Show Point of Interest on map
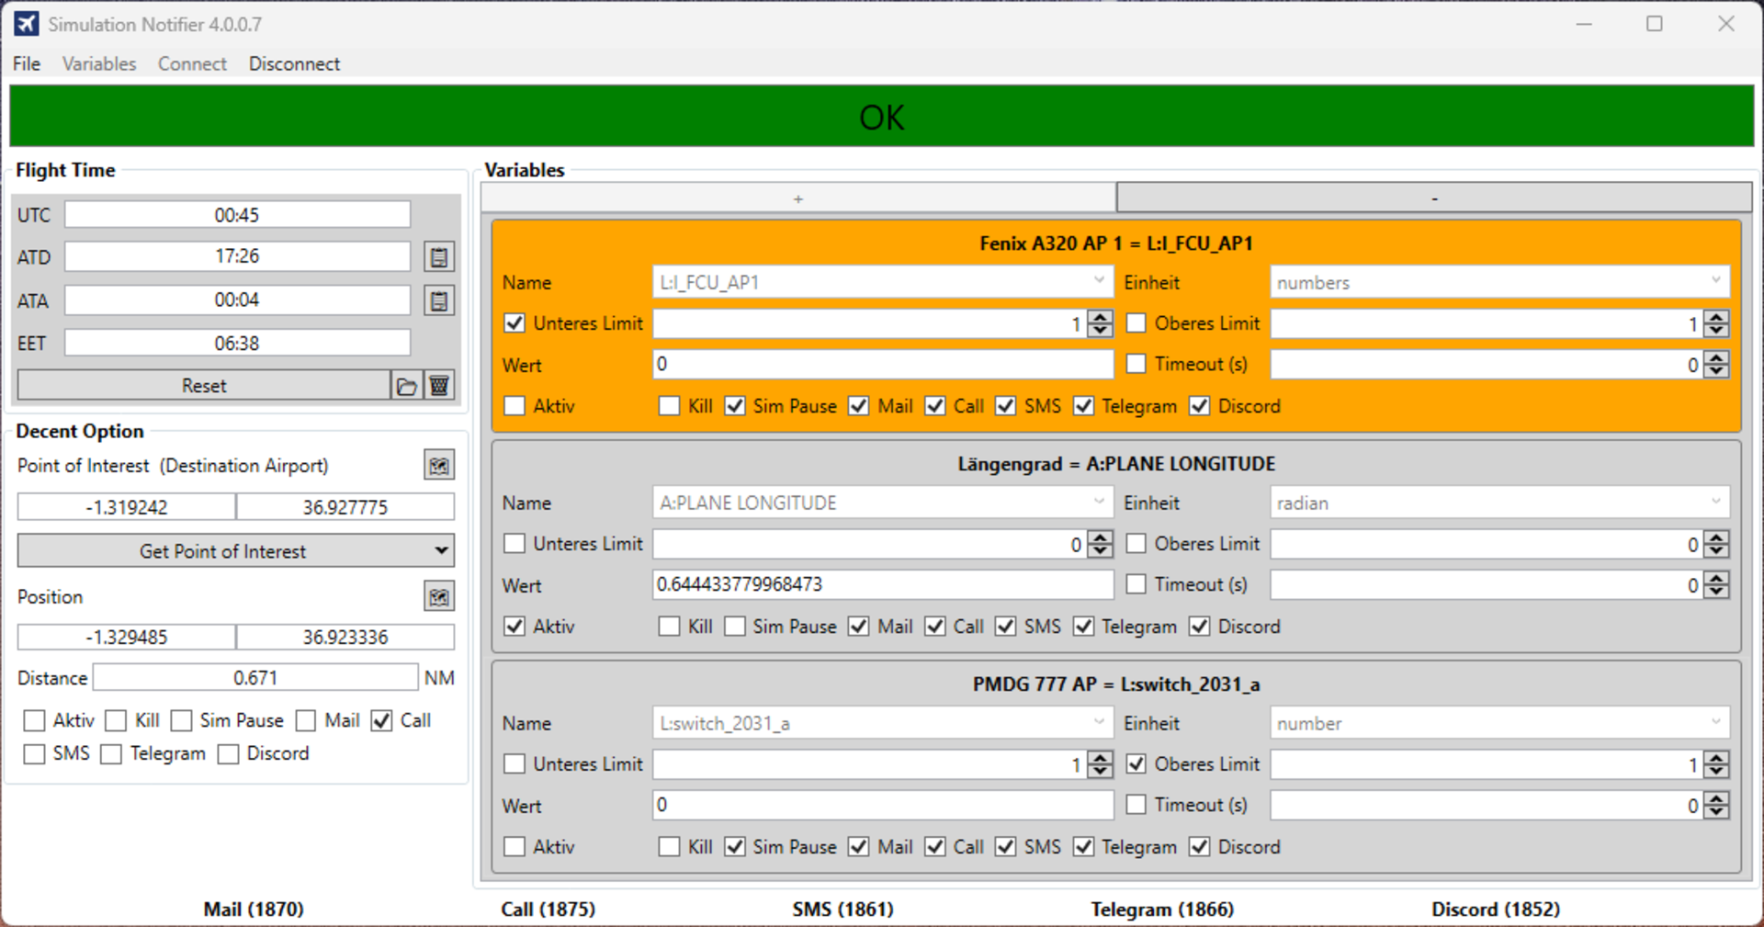Viewport: 1764px width, 927px height. pos(439,466)
